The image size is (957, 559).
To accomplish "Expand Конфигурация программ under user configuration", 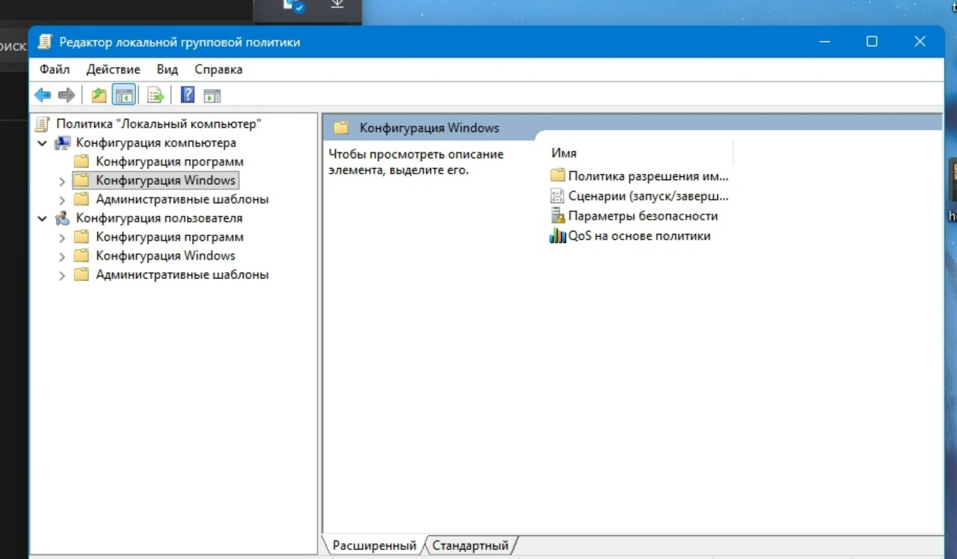I will point(62,237).
